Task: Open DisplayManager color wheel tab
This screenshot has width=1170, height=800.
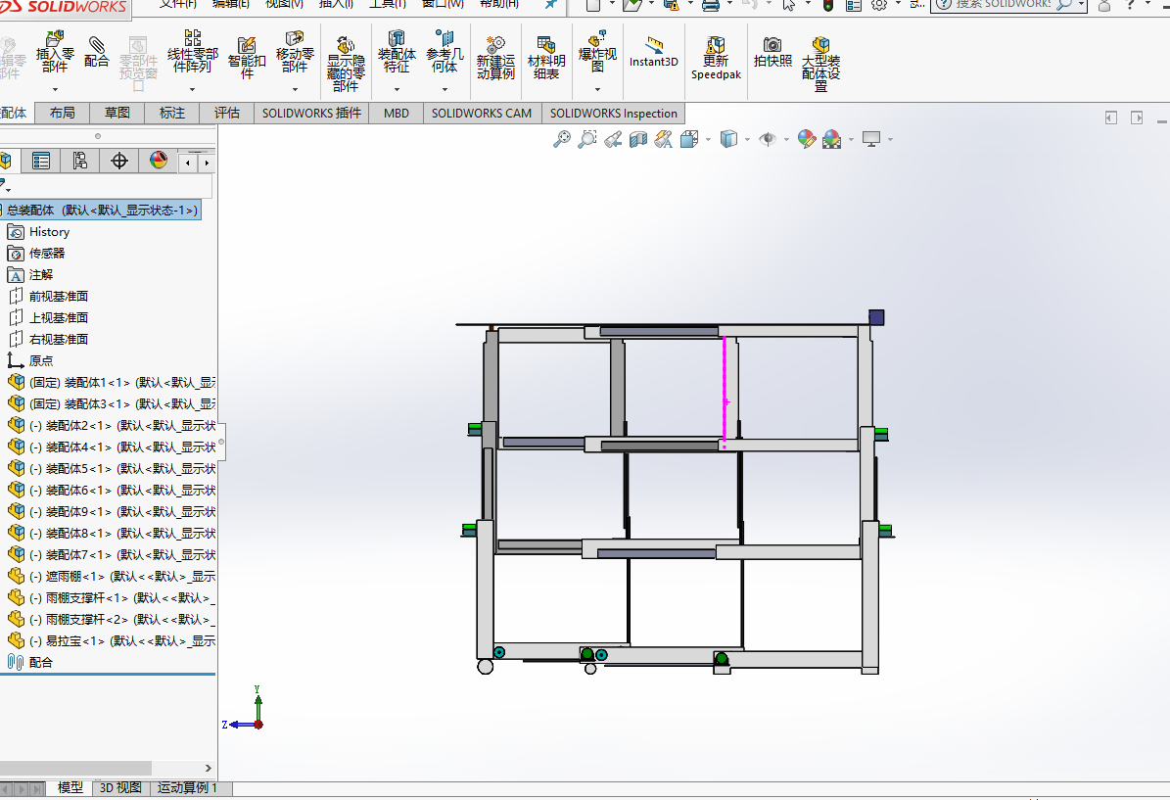Action: pyautogui.click(x=159, y=161)
